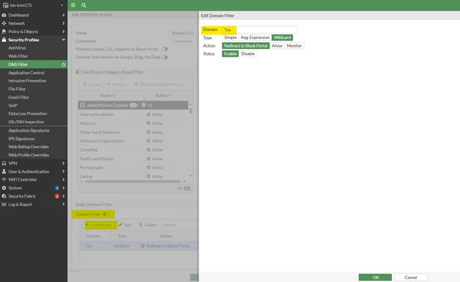Click the FortiGate device icon beside hostname
Screen dimensions: 460x282
pos(5,5)
